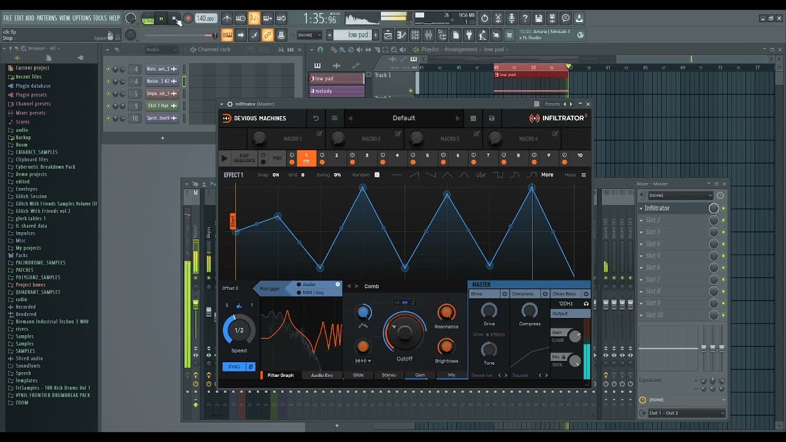
Task: Open the (none) dropdown in the Mixer - Master panel
Action: click(680, 195)
